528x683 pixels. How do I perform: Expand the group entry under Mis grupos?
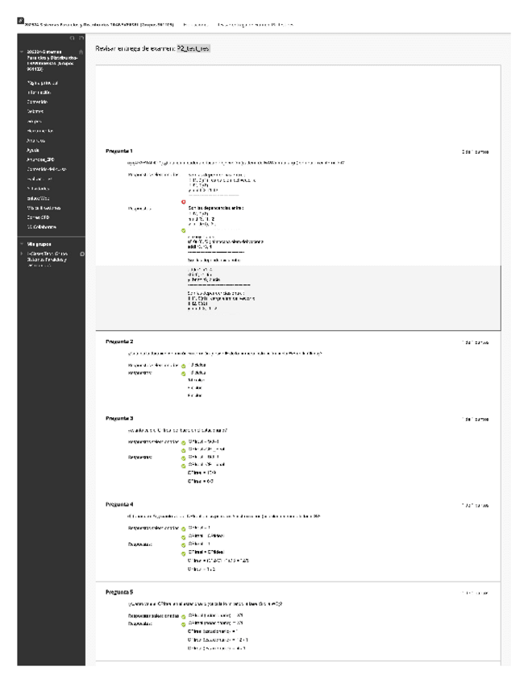[x=22, y=254]
